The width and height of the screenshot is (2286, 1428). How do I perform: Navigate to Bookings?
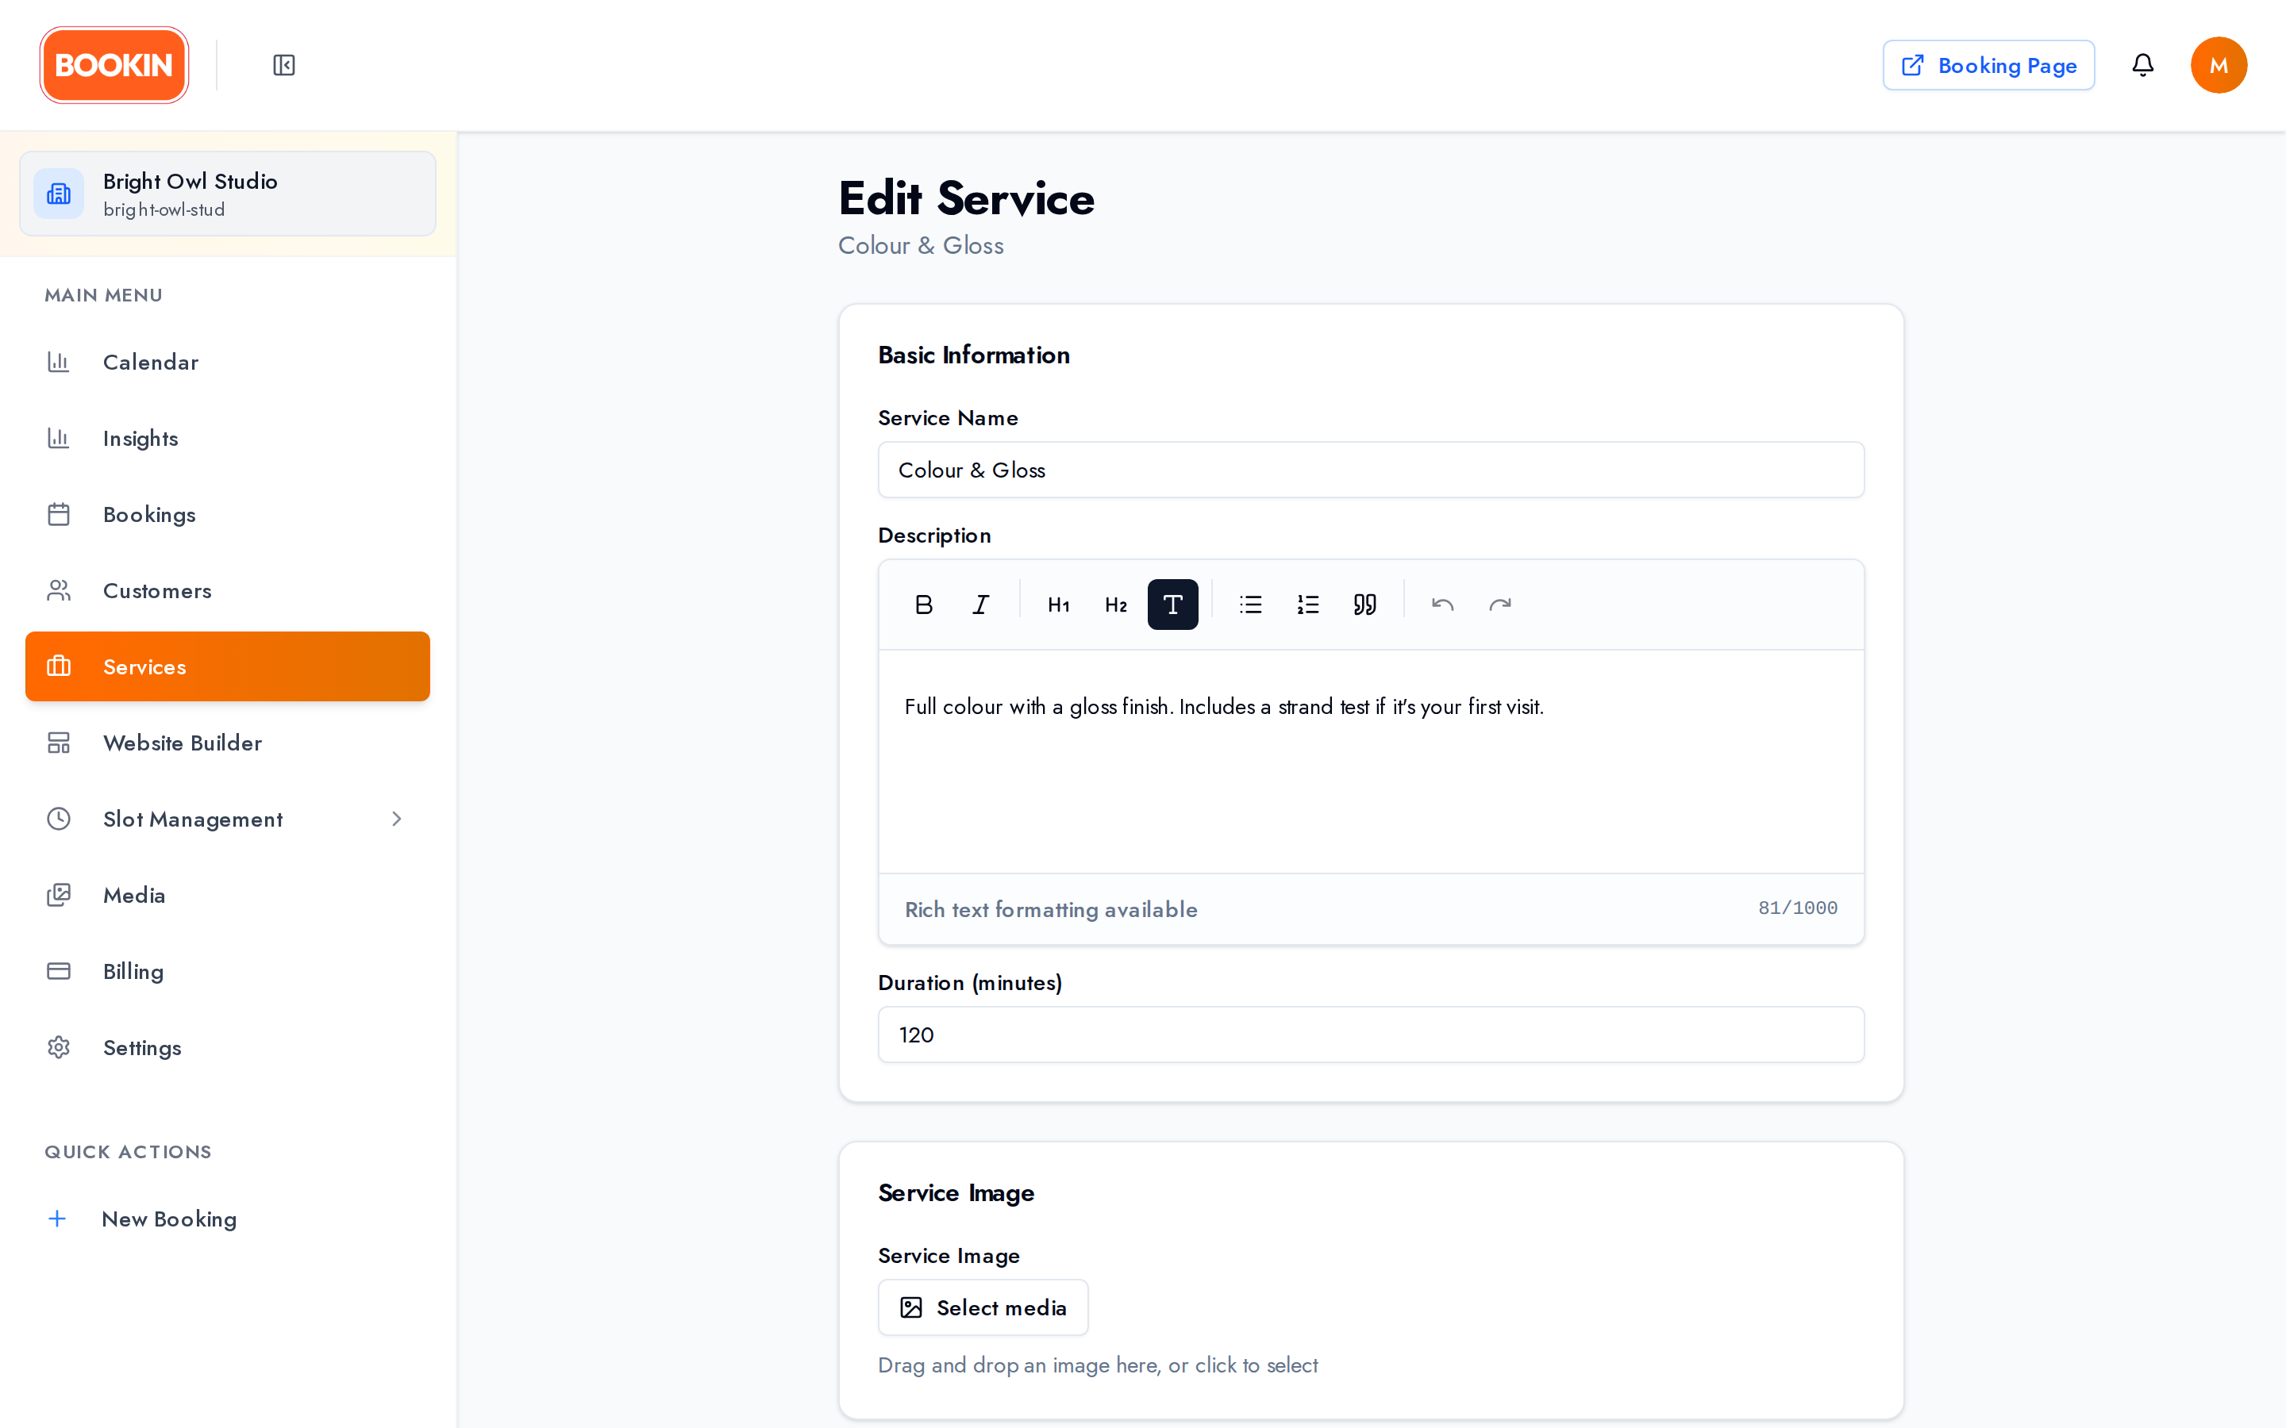[228, 515]
